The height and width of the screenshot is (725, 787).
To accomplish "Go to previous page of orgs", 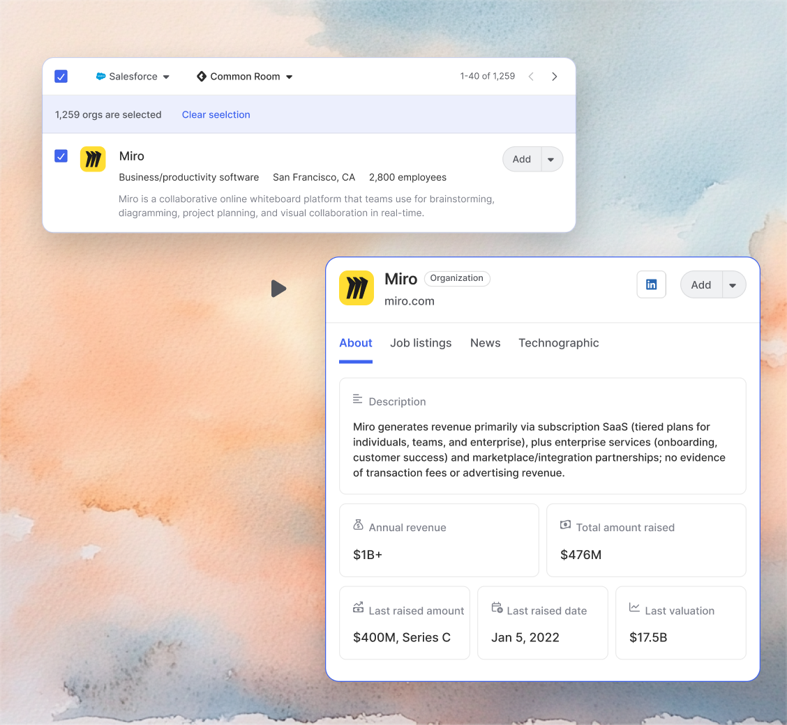I will pos(531,76).
